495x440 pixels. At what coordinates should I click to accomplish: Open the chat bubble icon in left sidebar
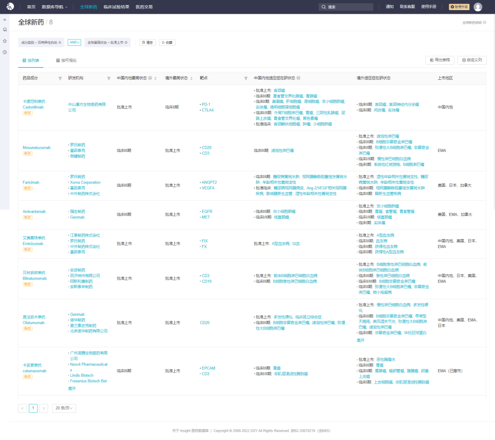pyautogui.click(x=5, y=30)
